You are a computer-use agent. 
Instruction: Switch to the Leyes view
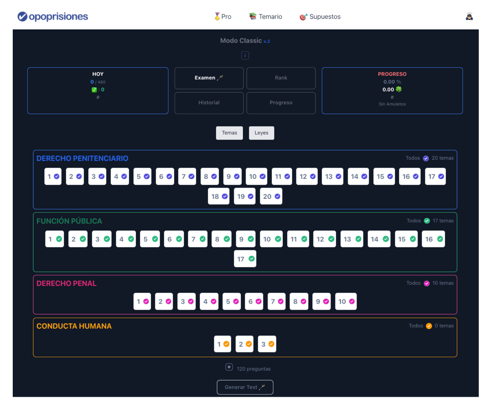261,133
